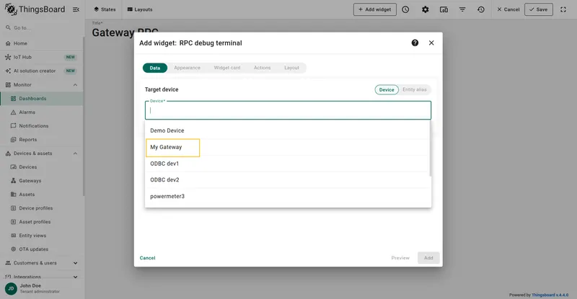Image resolution: width=577 pixels, height=299 pixels.
Task: Click the Entity views icon
Action: pos(13,236)
